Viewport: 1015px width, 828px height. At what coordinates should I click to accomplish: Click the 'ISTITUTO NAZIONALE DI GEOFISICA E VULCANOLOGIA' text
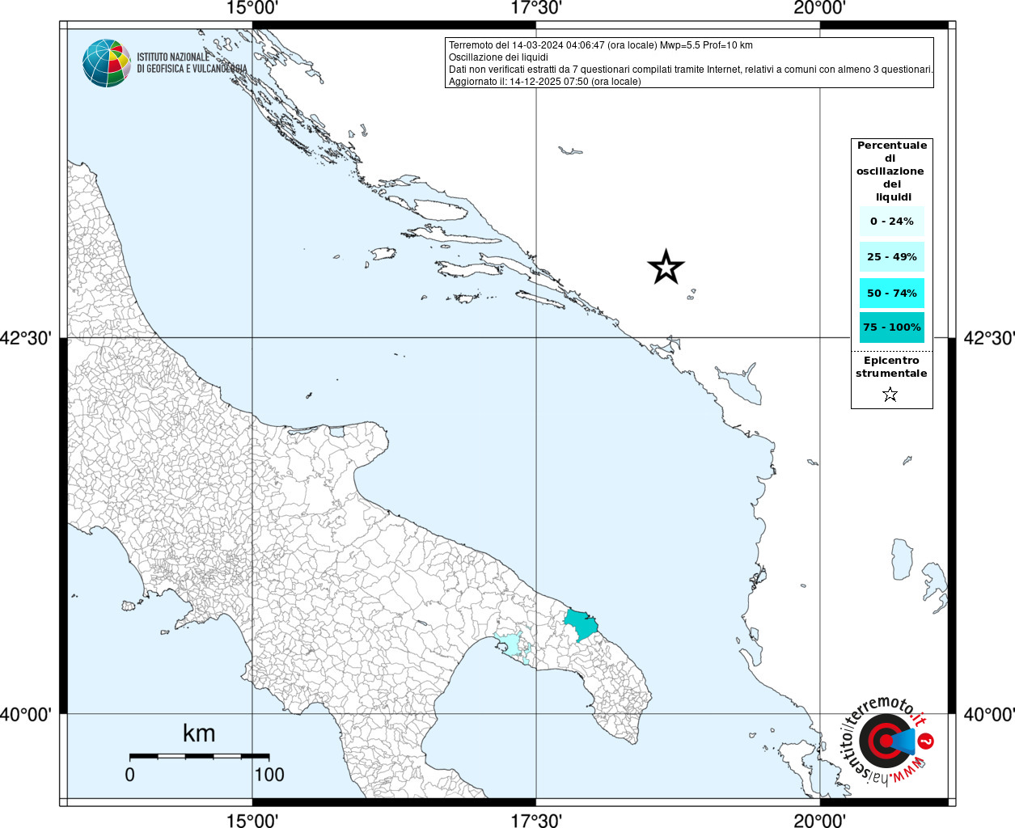[192, 63]
